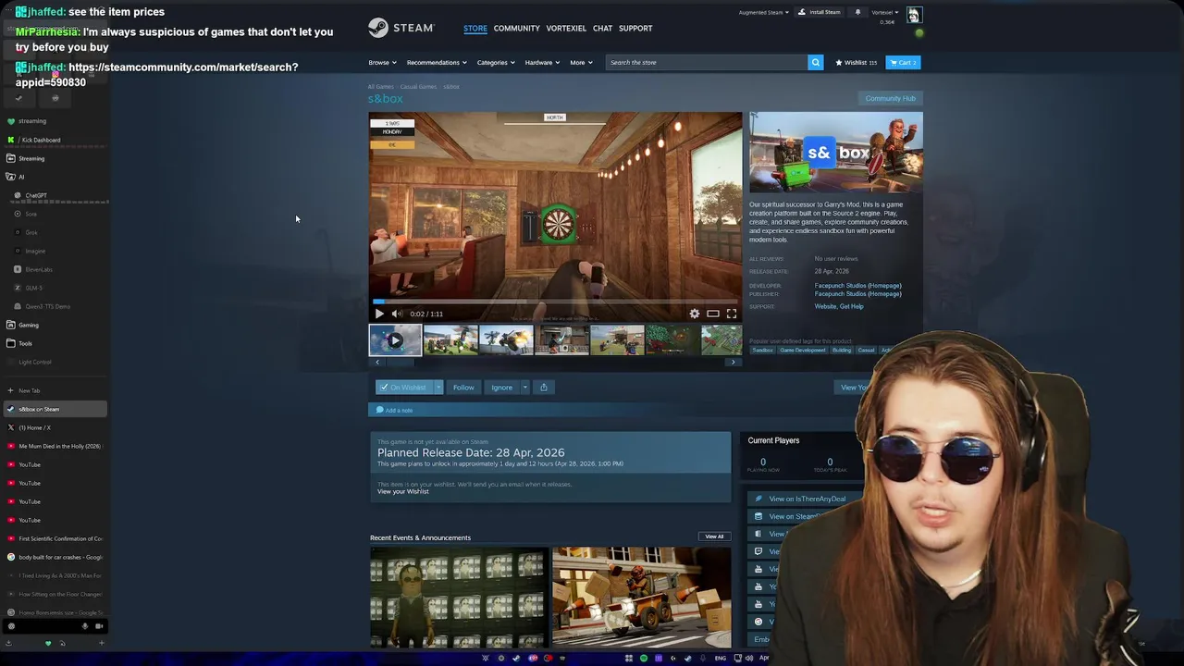Viewport: 1184px width, 666px height.
Task: Switch to First Scientific Confirmation tab
Action: pos(55,538)
